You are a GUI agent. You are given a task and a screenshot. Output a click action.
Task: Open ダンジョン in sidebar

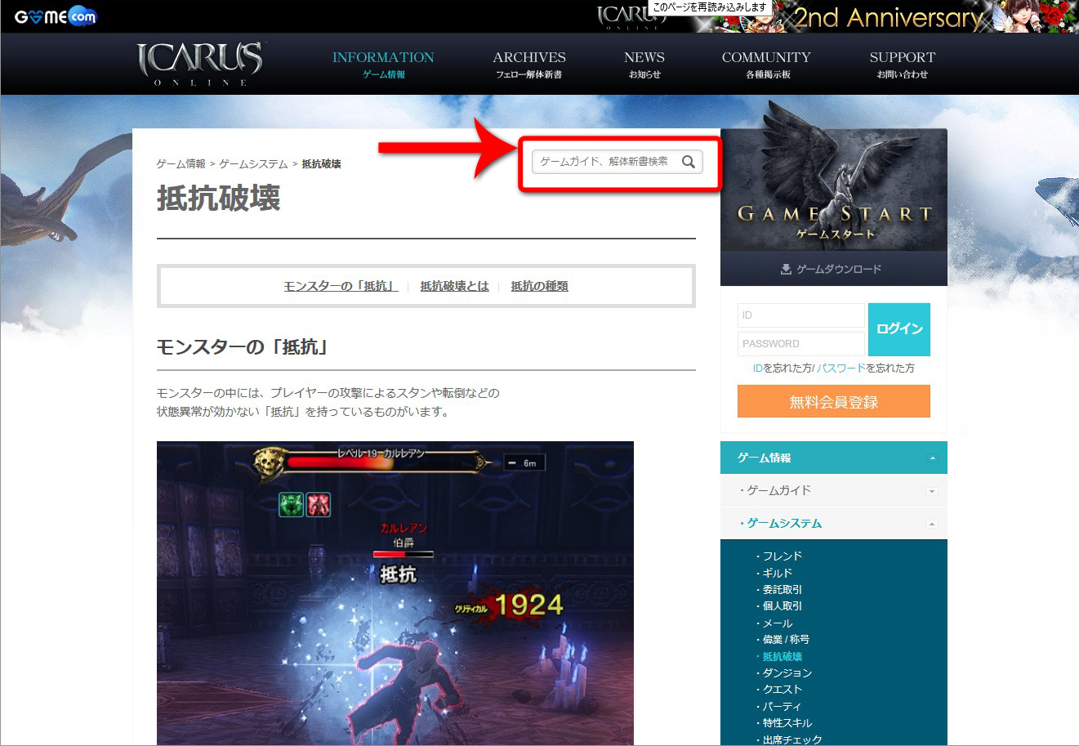tap(787, 673)
